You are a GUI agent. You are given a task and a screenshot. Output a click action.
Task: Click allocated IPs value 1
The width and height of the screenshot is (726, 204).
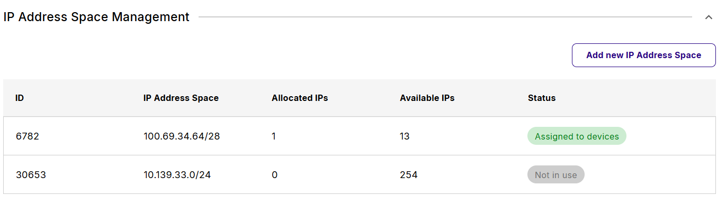(x=274, y=136)
